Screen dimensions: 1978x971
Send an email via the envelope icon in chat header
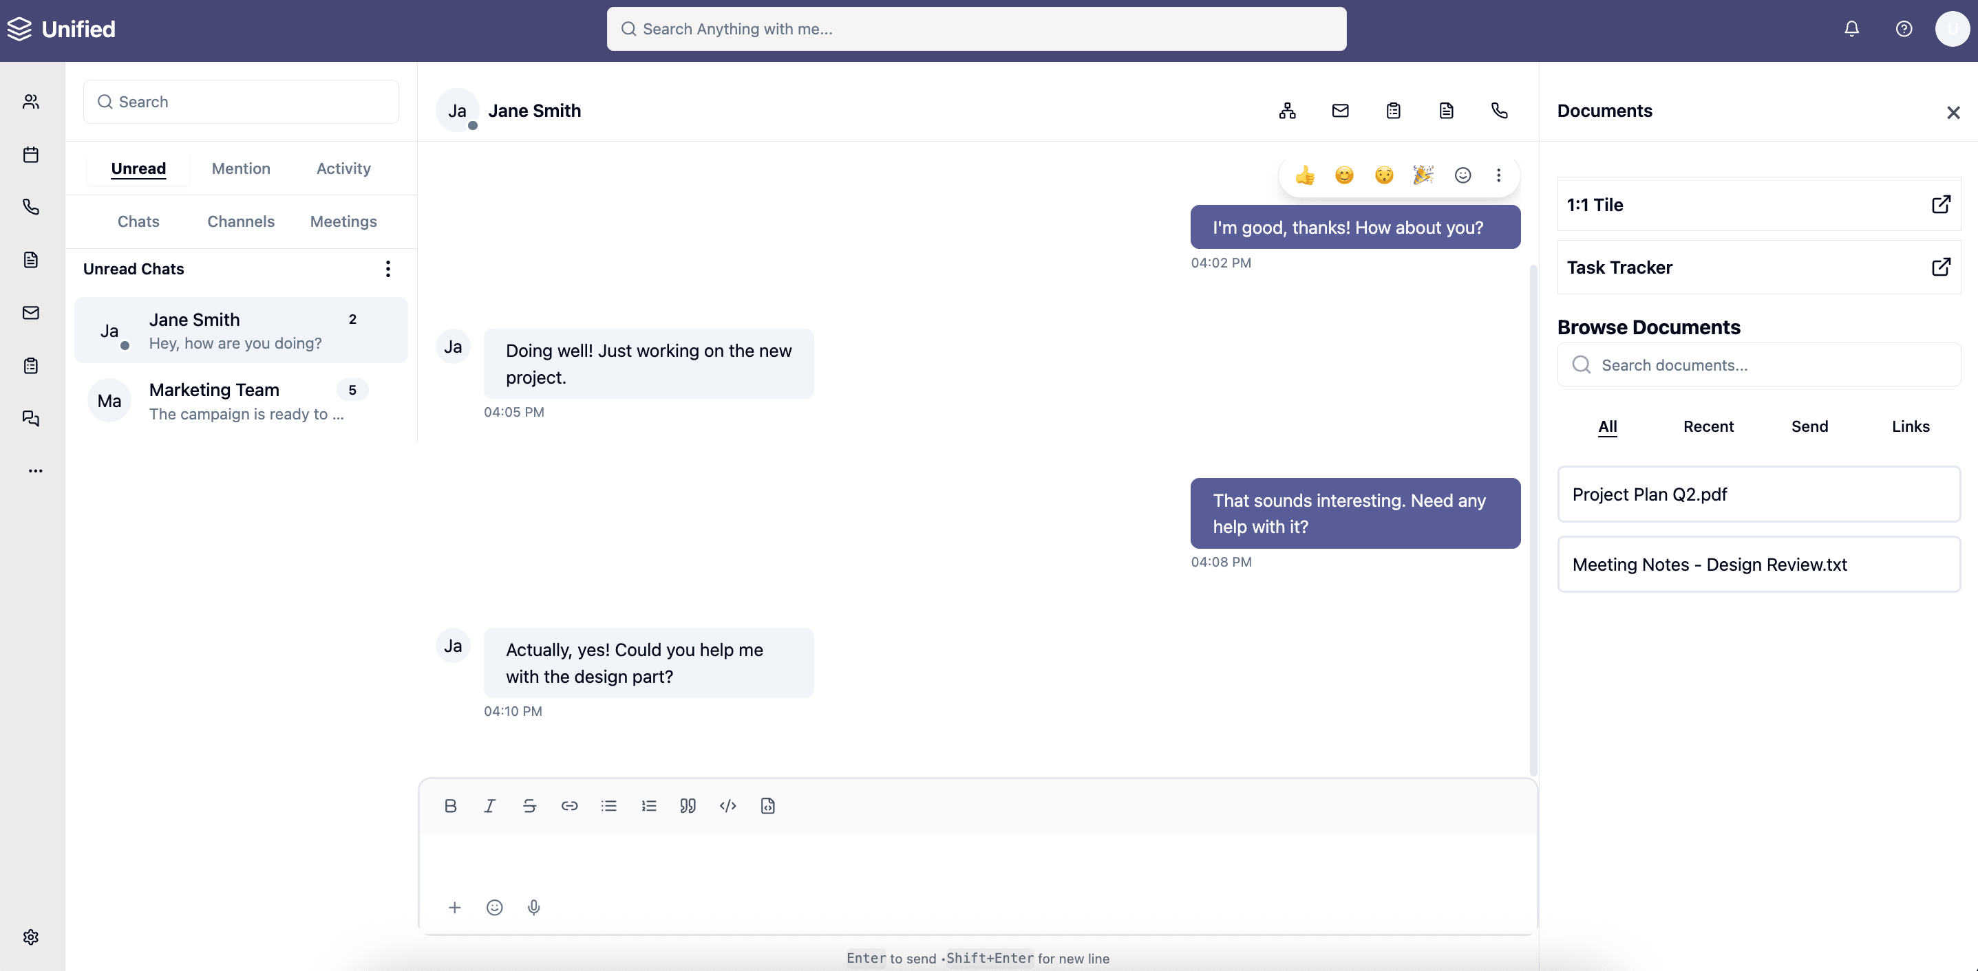pos(1340,111)
